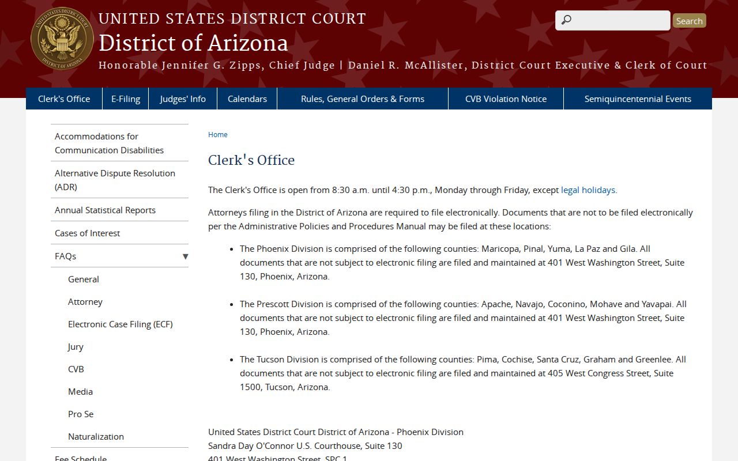Open Alternative Dispute Resolution (ADR) page
738x461 pixels.
pyautogui.click(x=119, y=180)
